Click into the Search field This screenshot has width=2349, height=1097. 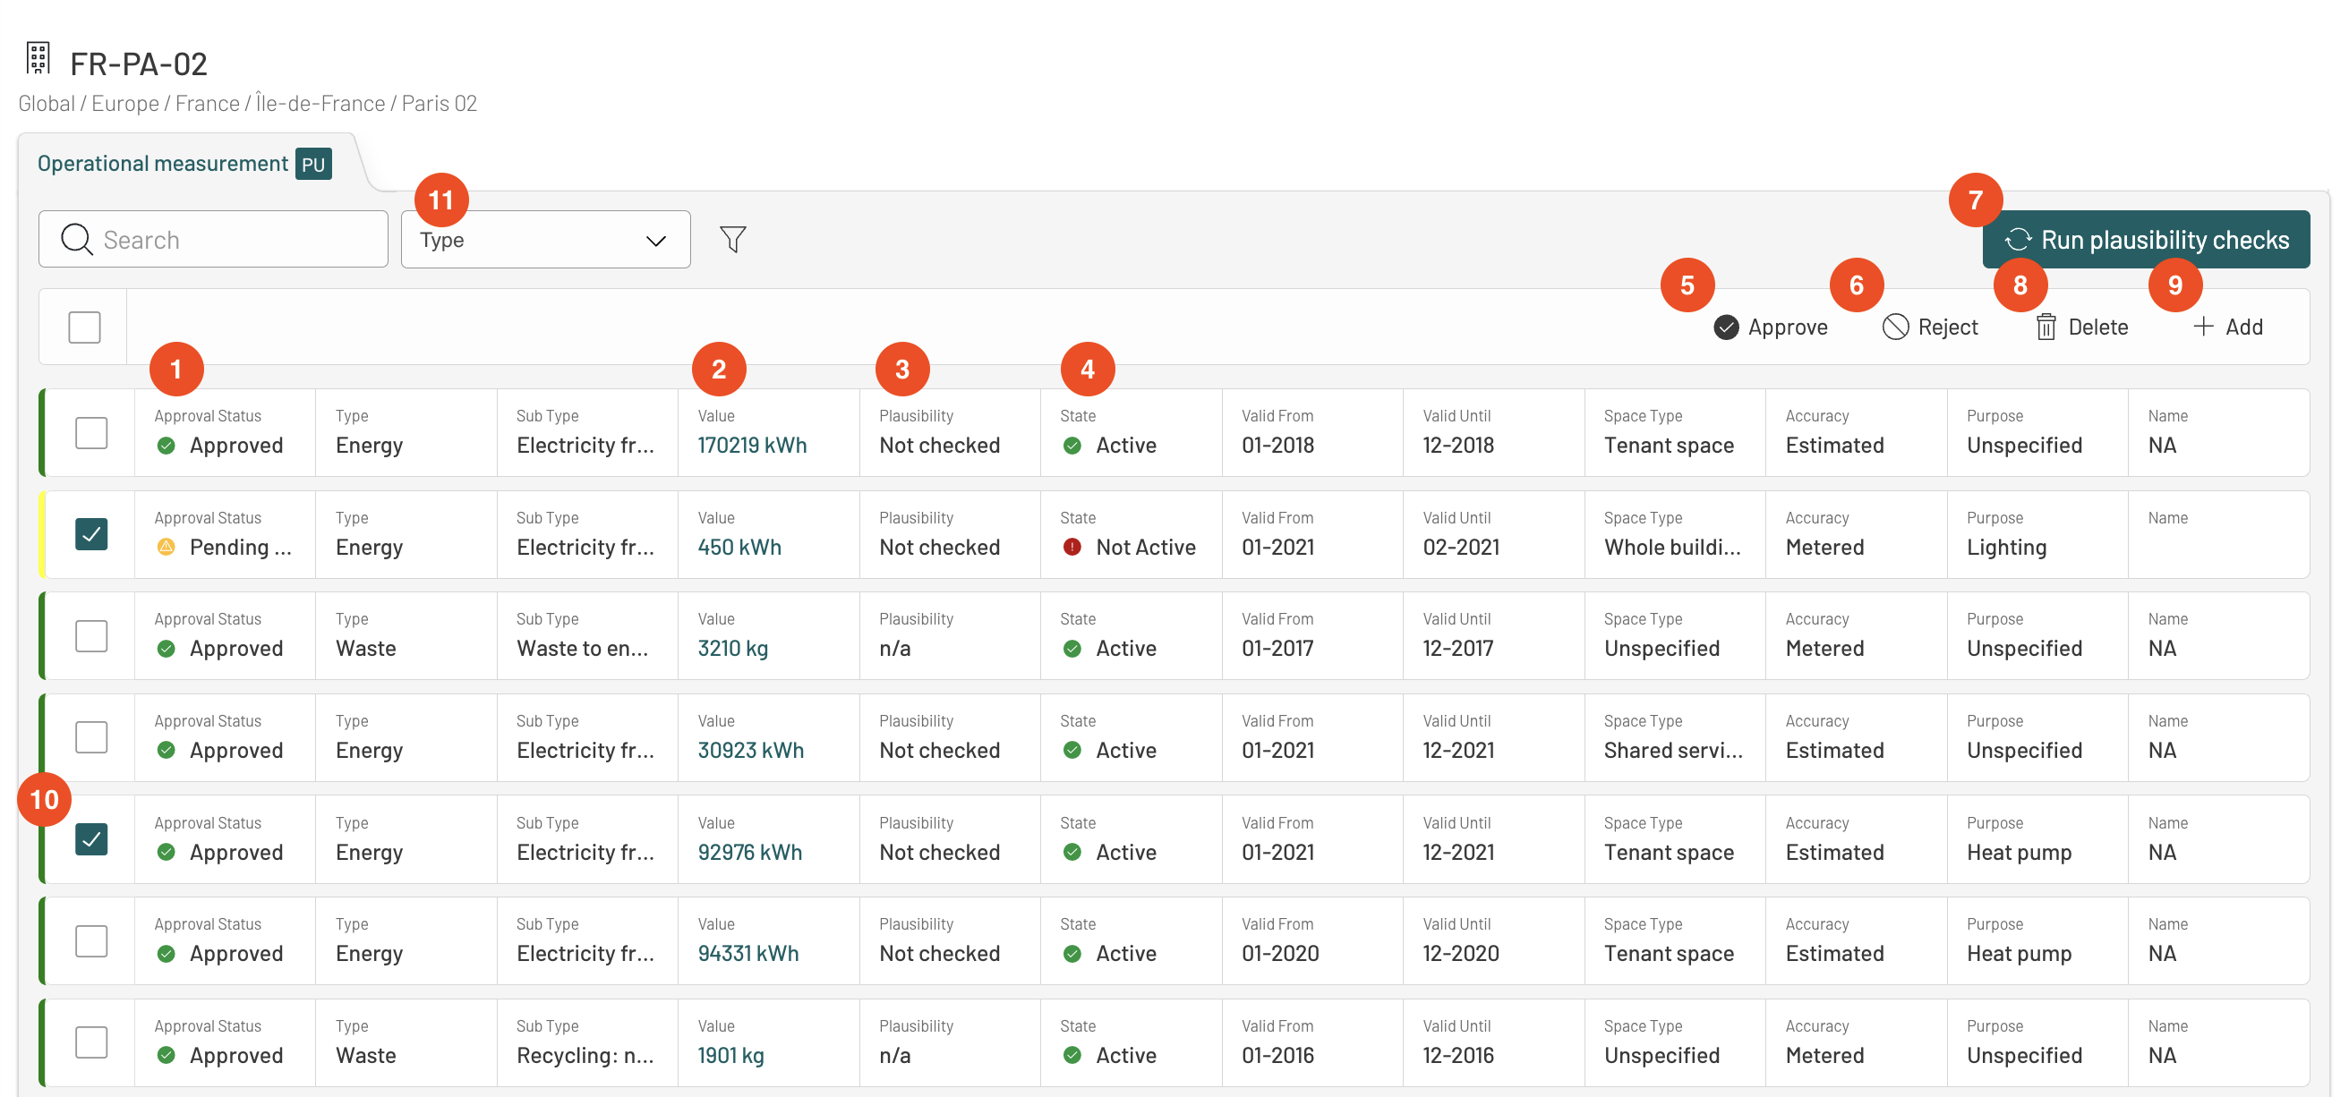pyautogui.click(x=213, y=240)
